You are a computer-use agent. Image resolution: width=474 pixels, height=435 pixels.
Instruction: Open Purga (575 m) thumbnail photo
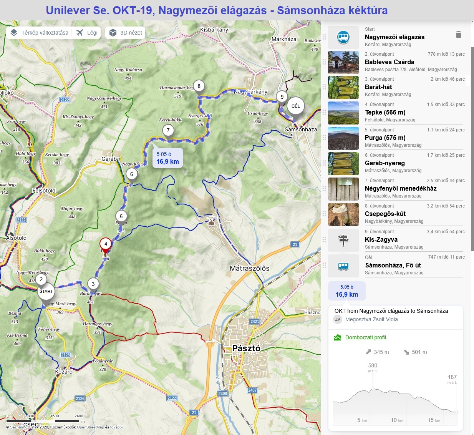pos(343,138)
